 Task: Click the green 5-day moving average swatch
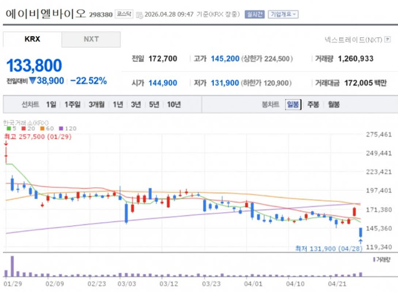point(9,128)
